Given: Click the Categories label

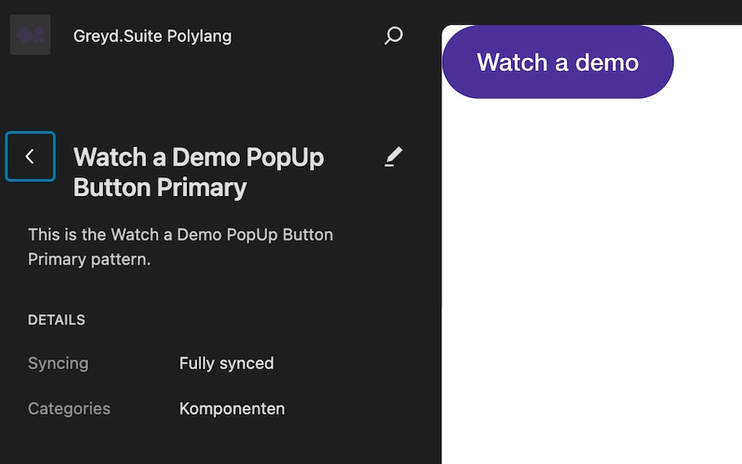Looking at the screenshot, I should (69, 409).
